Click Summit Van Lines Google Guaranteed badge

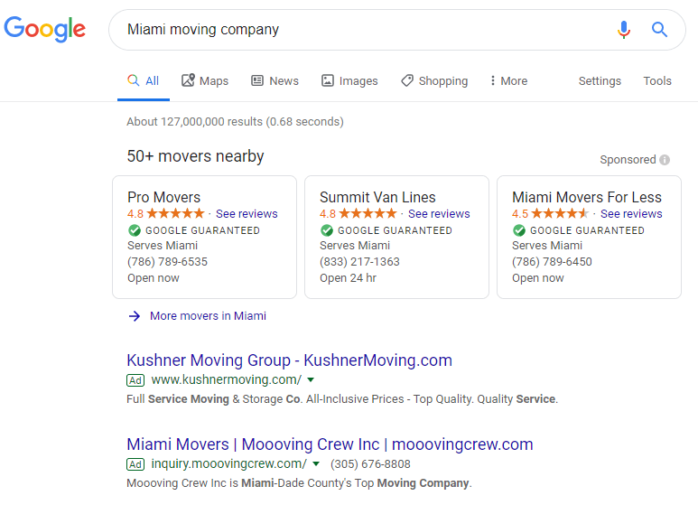coord(327,230)
